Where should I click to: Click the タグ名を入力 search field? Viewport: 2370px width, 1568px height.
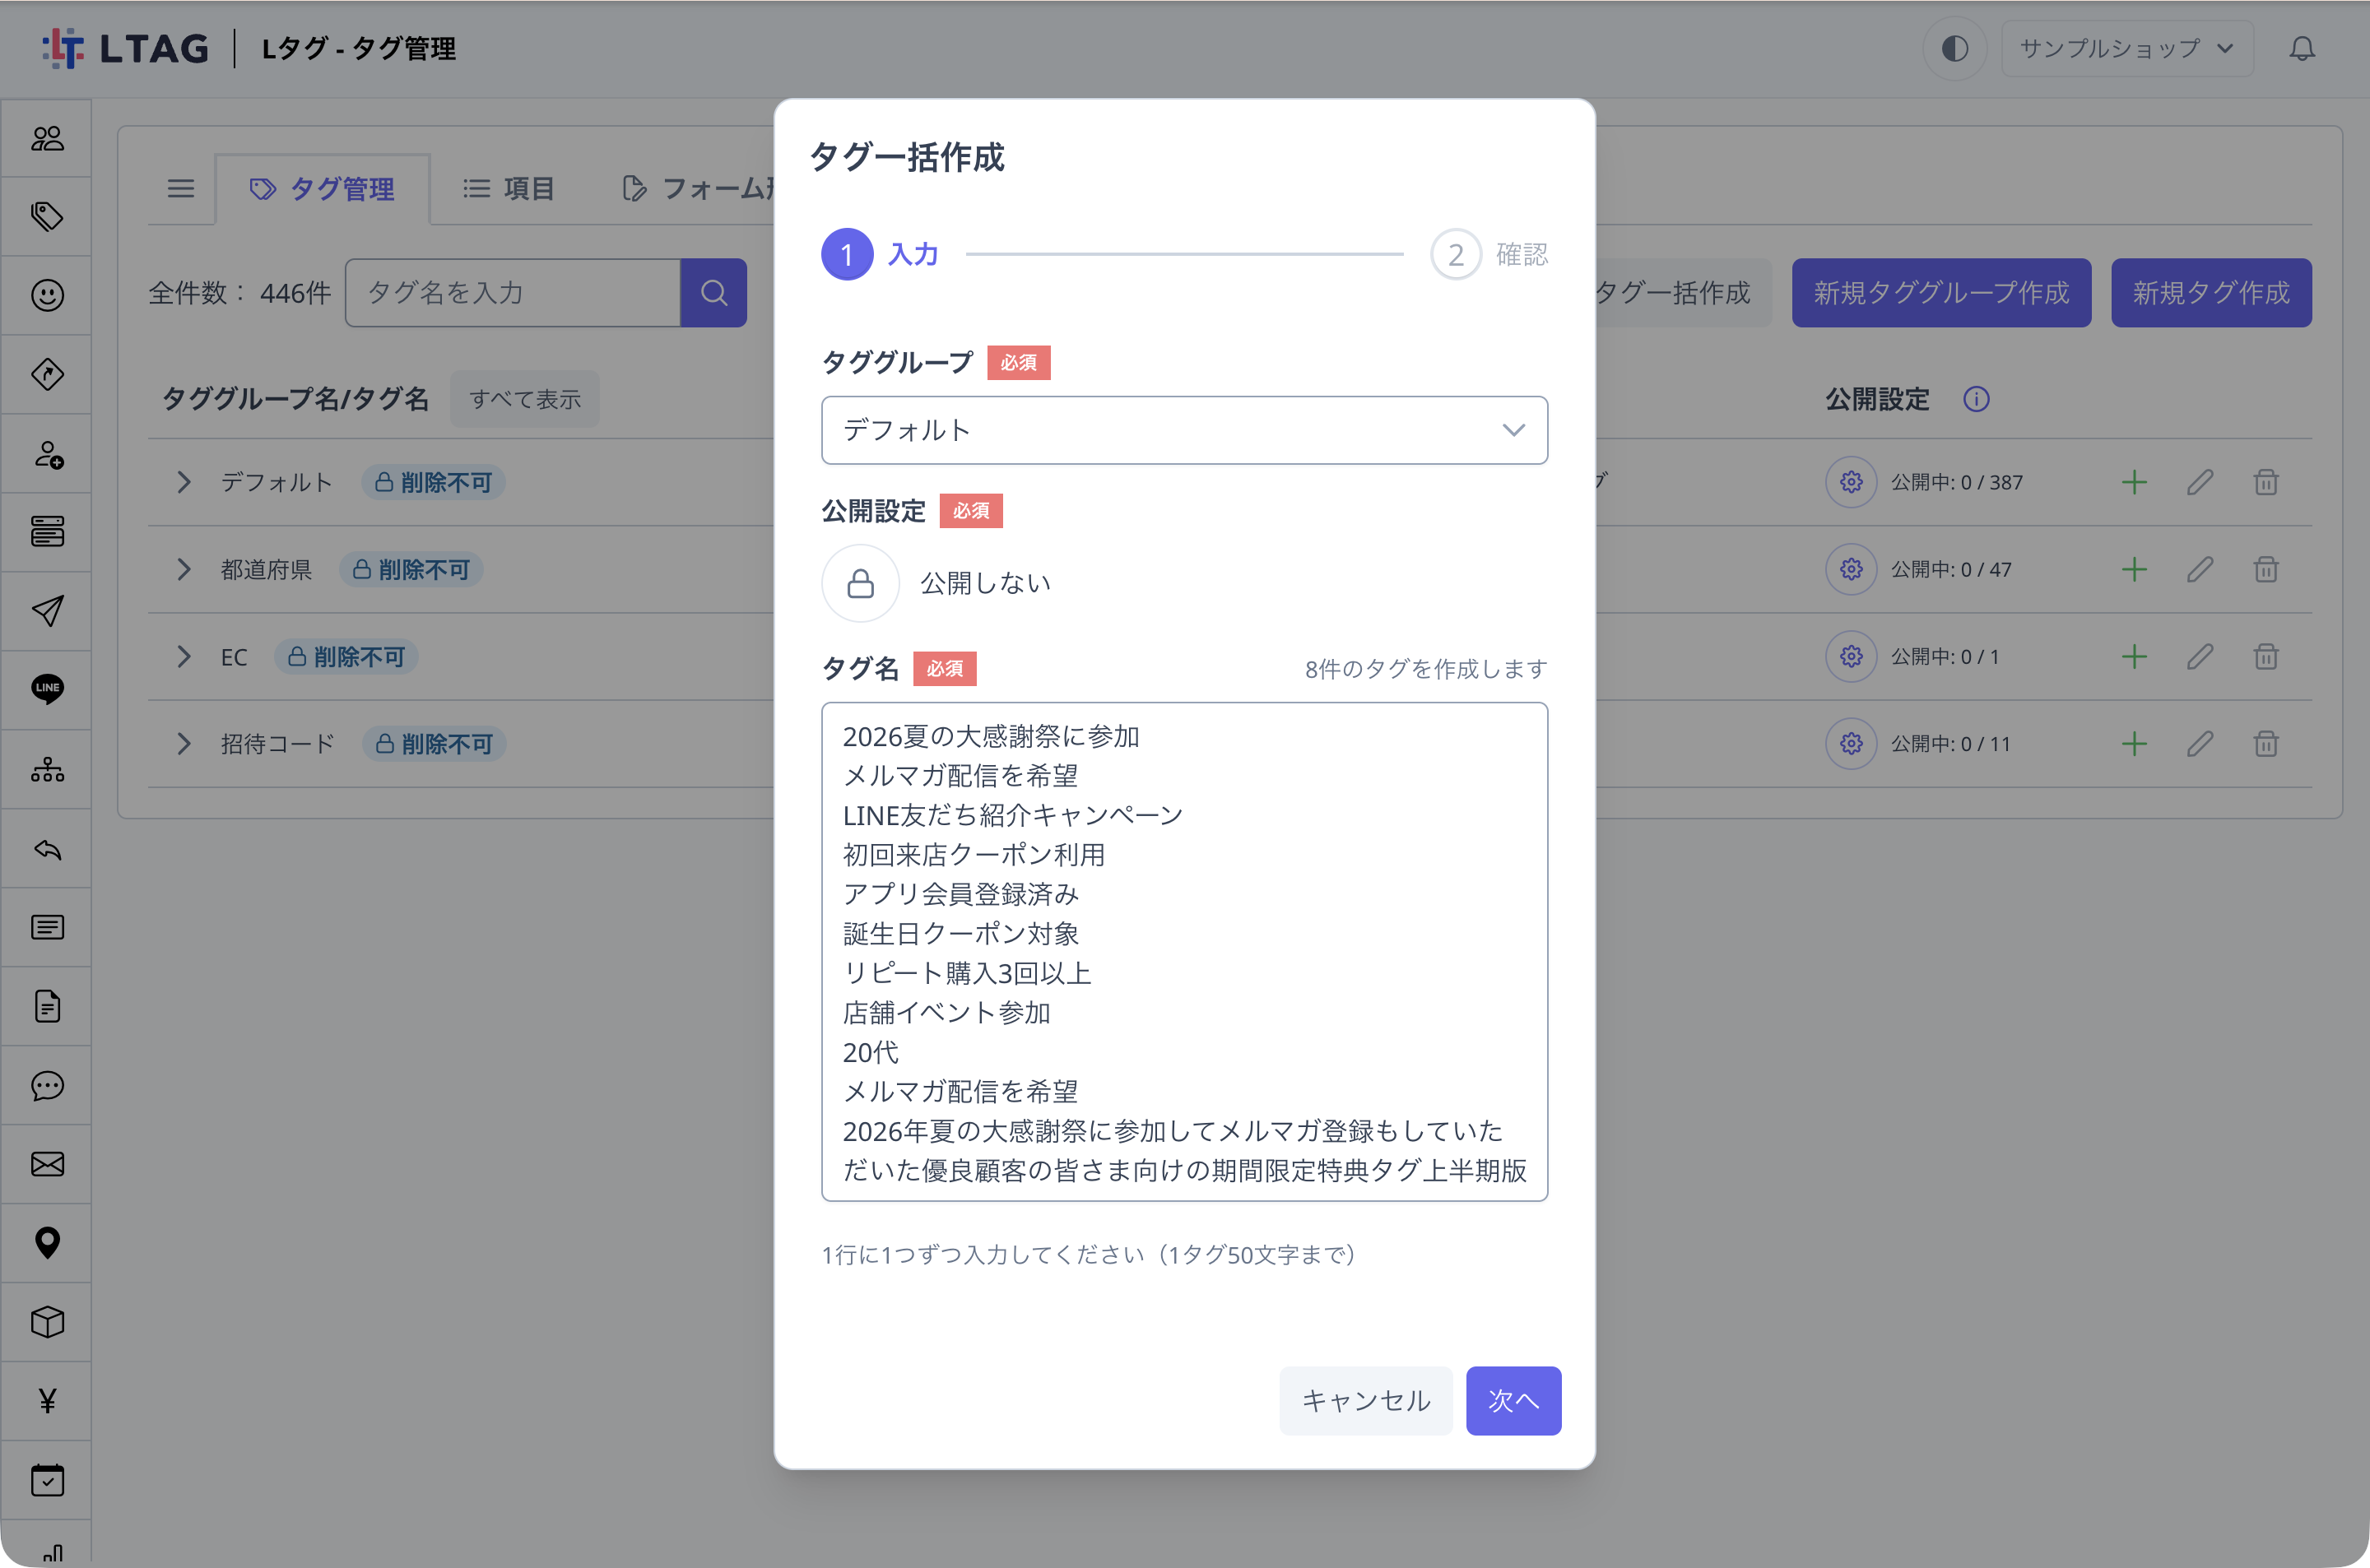point(513,293)
